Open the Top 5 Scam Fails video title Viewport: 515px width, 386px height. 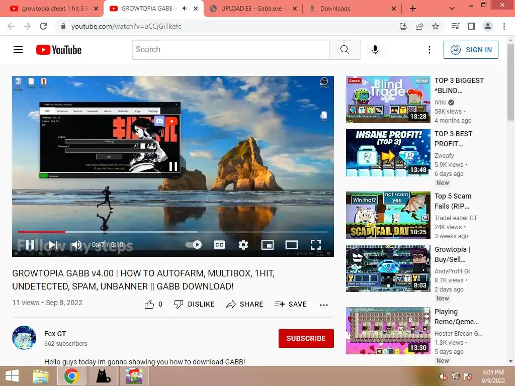tap(453, 201)
